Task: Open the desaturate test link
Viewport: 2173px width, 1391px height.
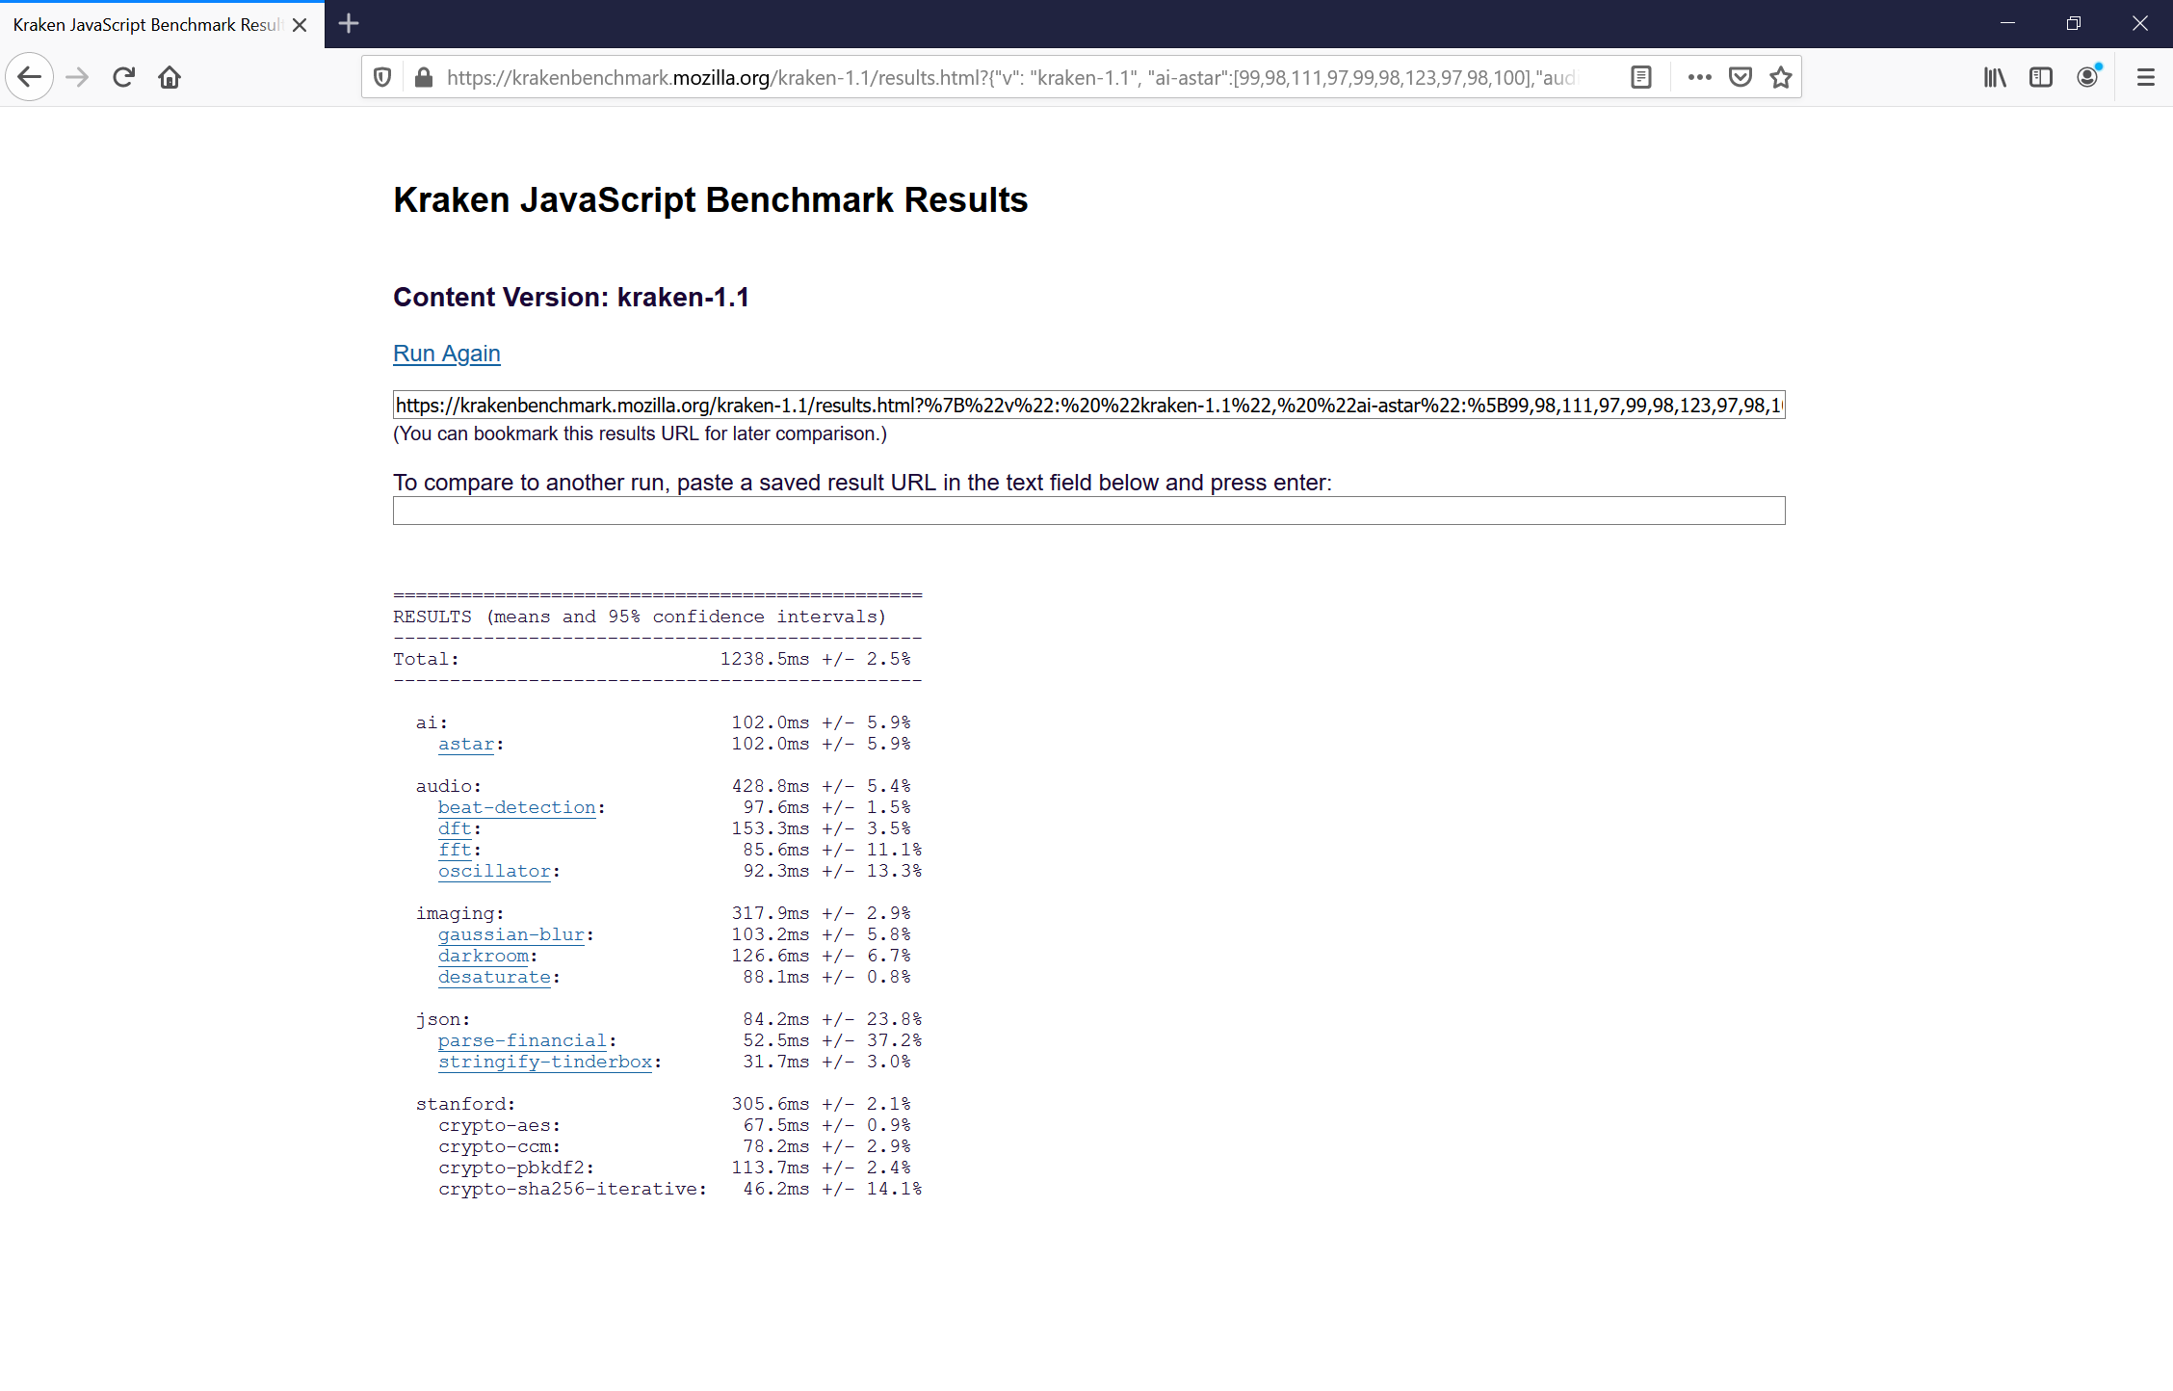Action: 495,977
